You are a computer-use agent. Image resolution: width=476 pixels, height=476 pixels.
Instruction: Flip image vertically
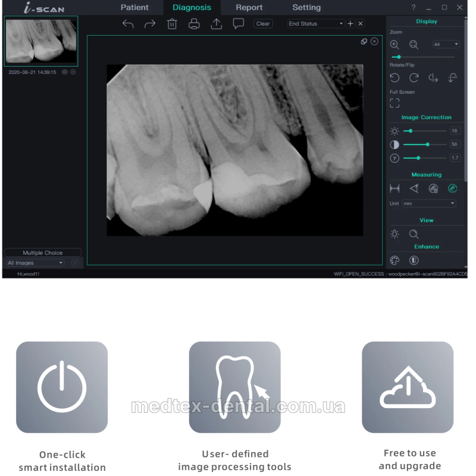(453, 78)
